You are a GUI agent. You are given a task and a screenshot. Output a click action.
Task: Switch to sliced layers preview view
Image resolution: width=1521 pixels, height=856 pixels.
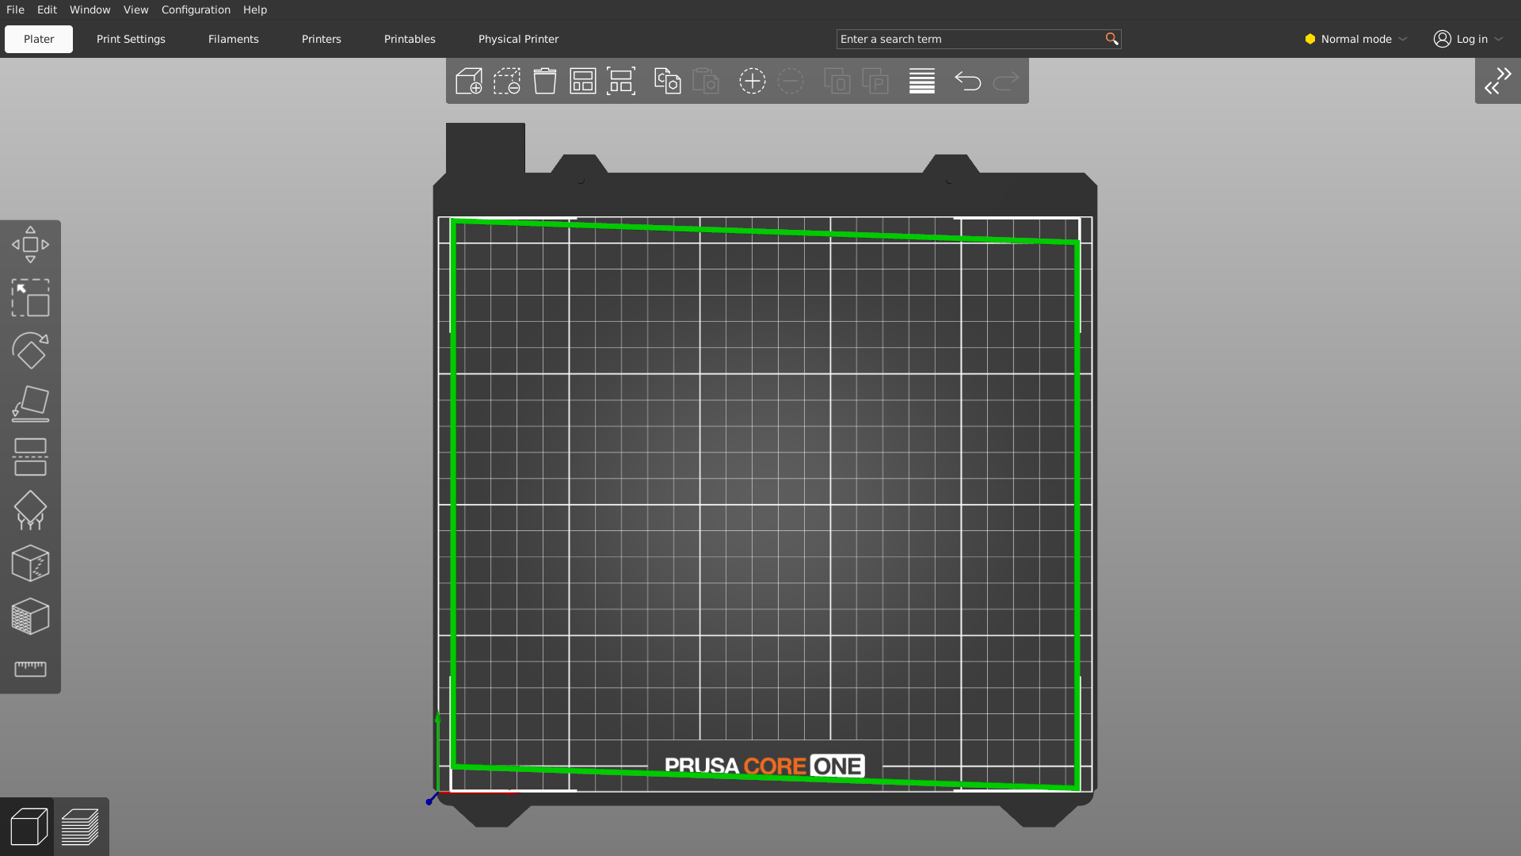click(80, 827)
